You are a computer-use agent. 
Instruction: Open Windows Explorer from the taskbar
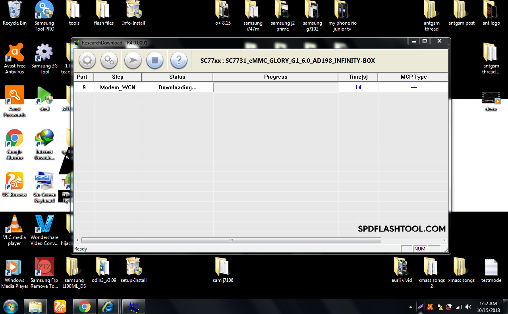35,306
